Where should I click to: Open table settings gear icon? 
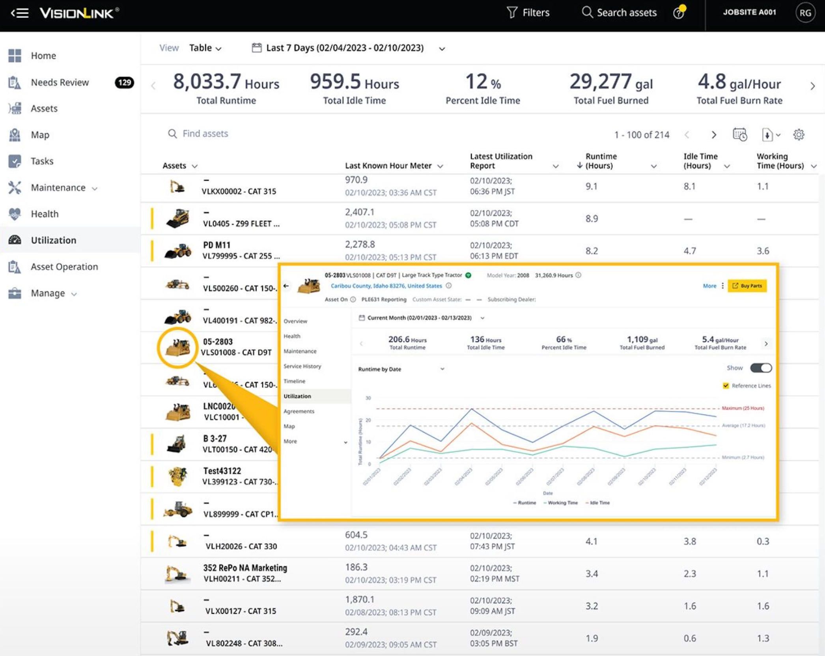799,135
